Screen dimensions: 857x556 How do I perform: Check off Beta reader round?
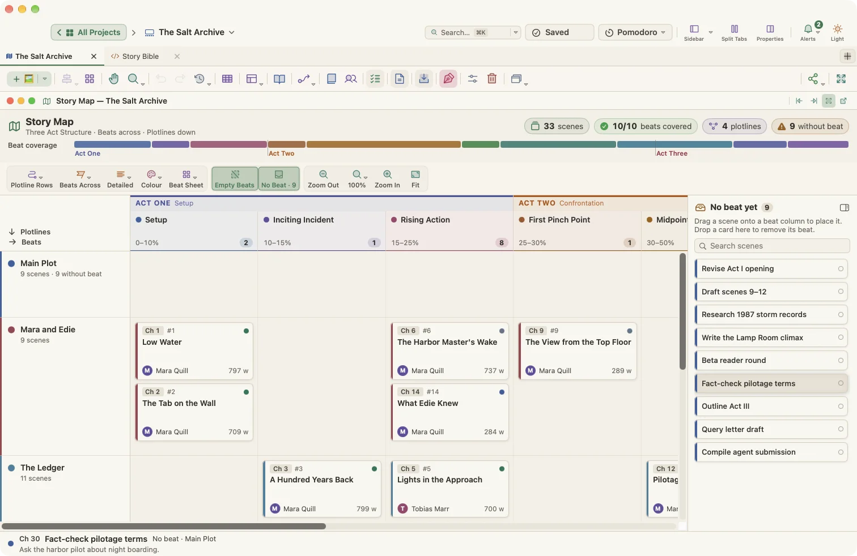coord(841,361)
